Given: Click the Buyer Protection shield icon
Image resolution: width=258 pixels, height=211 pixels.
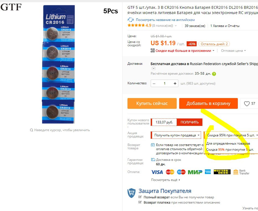Looking at the screenshot, I should coord(131,193).
